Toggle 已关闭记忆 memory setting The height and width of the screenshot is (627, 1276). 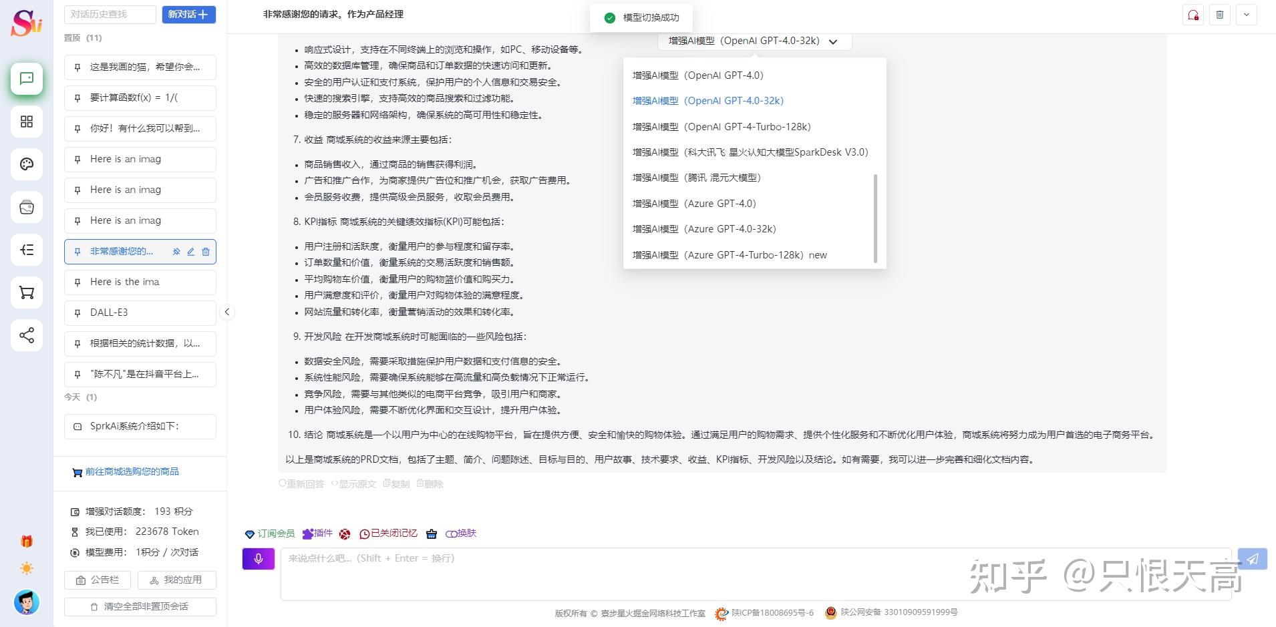coord(388,533)
